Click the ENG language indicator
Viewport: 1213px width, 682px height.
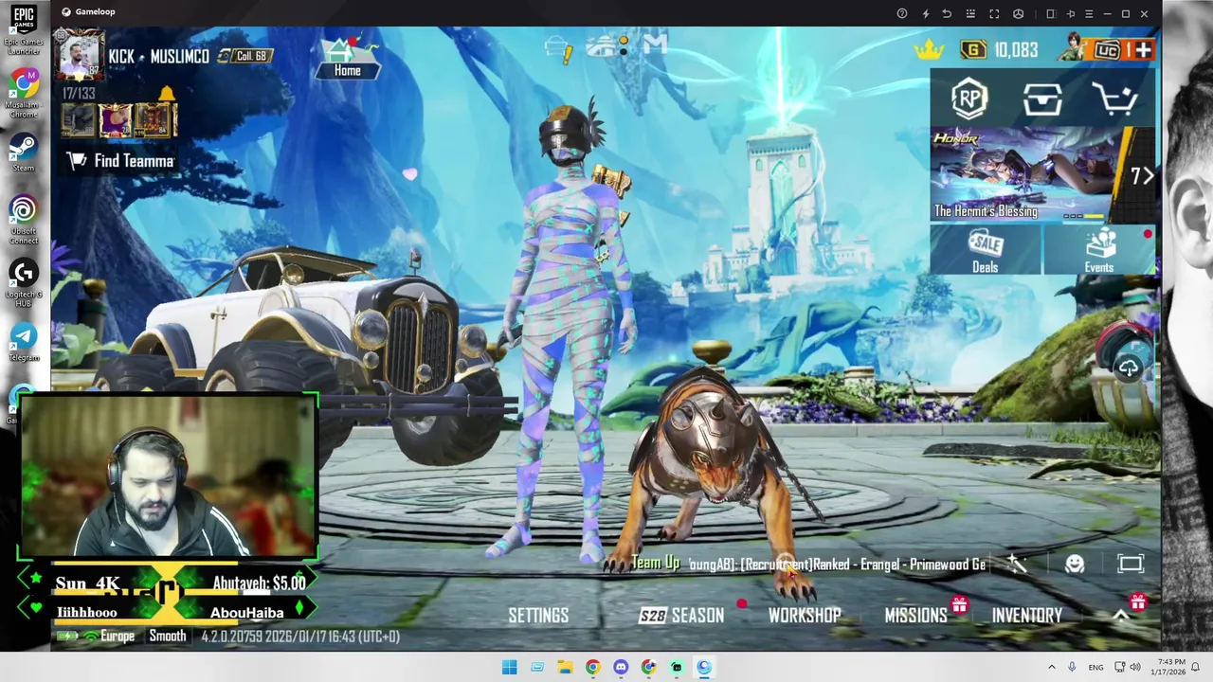point(1095,668)
